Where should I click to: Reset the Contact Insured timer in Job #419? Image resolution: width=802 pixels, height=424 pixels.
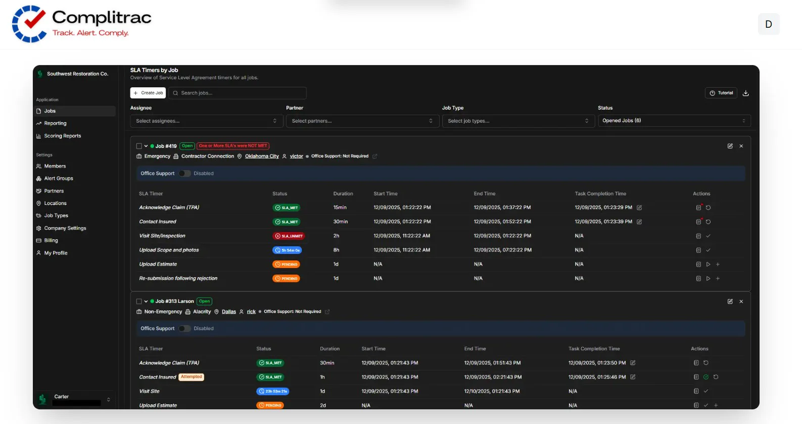(x=708, y=222)
